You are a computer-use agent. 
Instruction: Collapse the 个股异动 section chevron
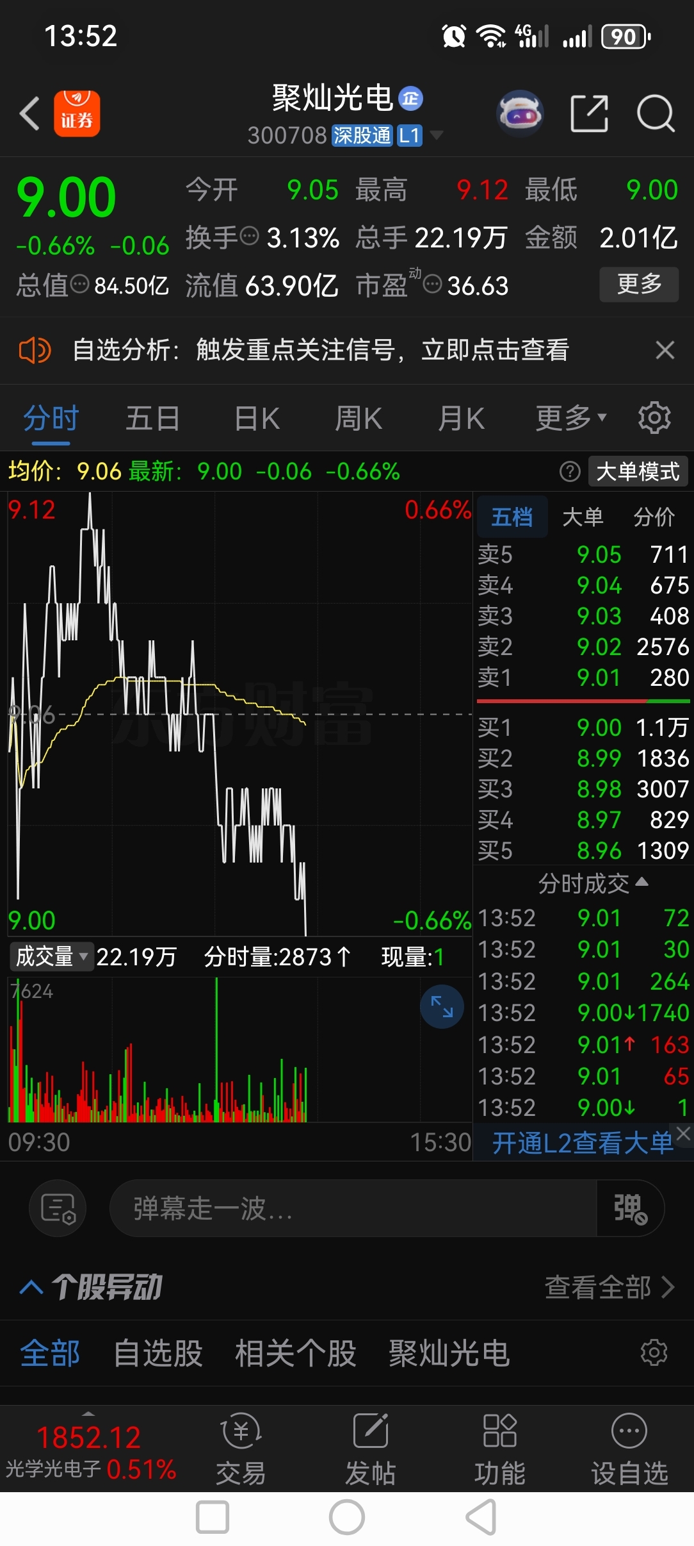tap(31, 1287)
